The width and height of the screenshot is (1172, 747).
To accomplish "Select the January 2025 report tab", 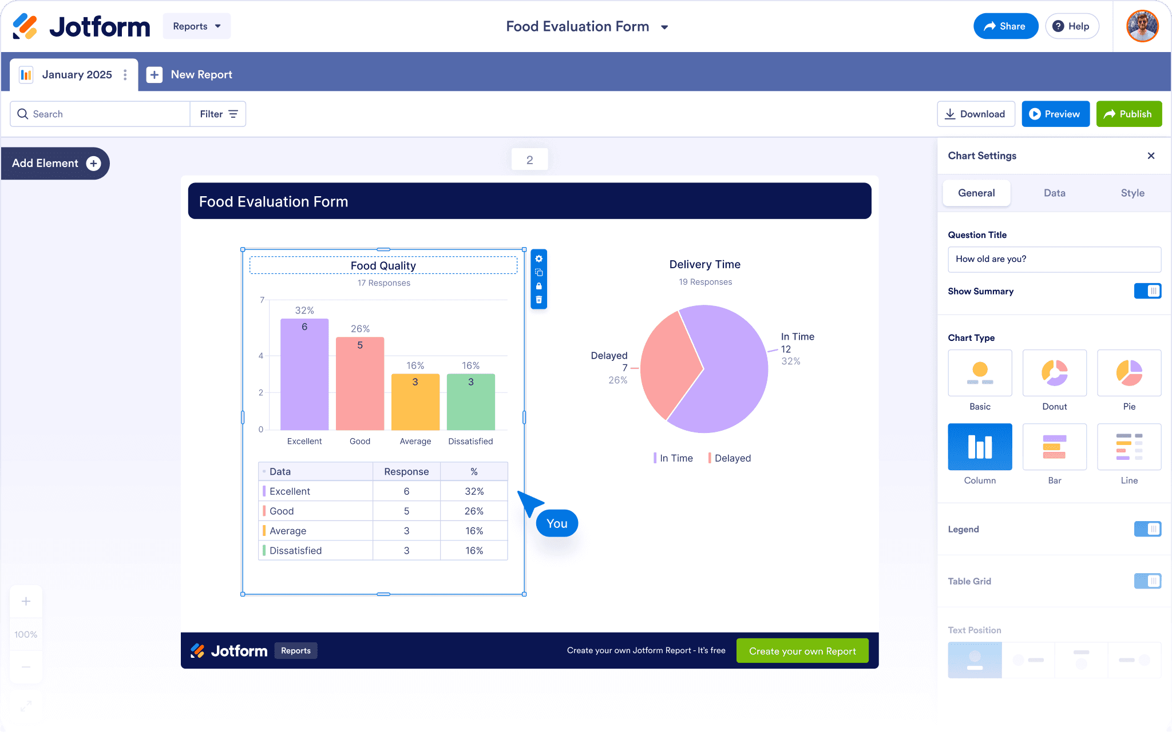I will tap(74, 75).
